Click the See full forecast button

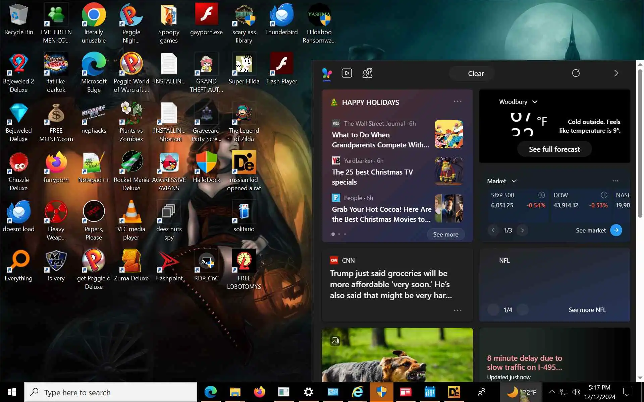554,149
